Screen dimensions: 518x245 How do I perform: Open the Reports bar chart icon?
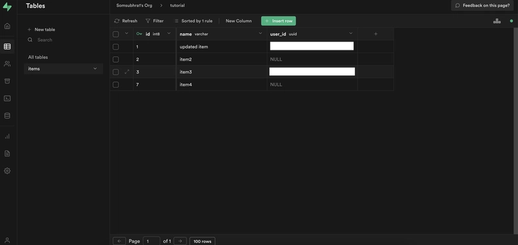[x=7, y=136]
